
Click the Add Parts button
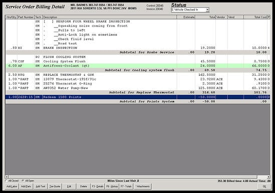tap(26, 187)
